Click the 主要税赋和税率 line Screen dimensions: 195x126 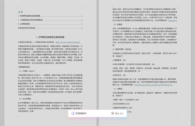pos(24,67)
